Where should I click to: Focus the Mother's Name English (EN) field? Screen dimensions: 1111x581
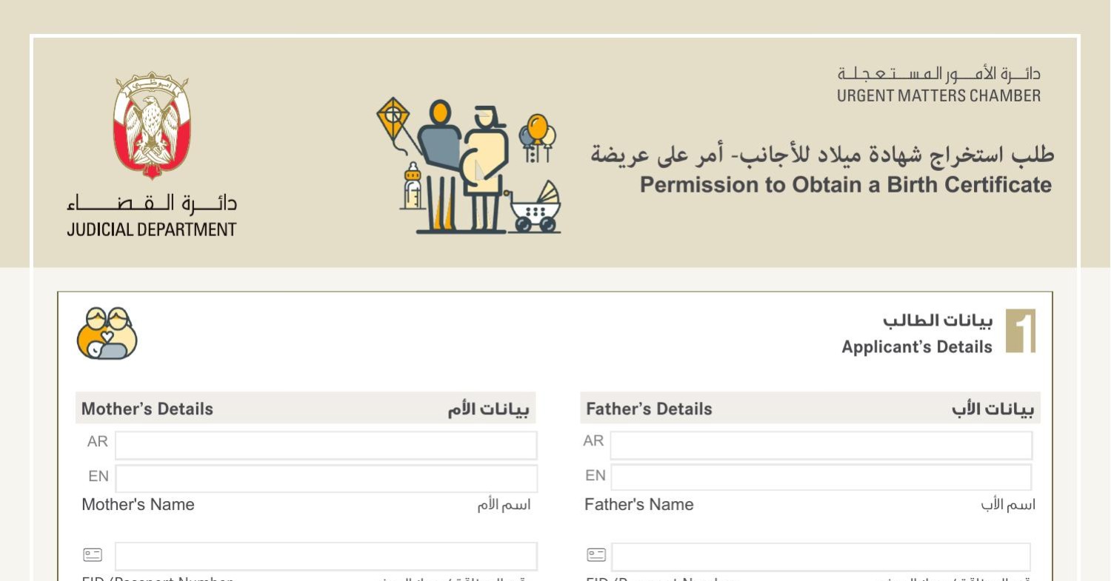coord(326,478)
